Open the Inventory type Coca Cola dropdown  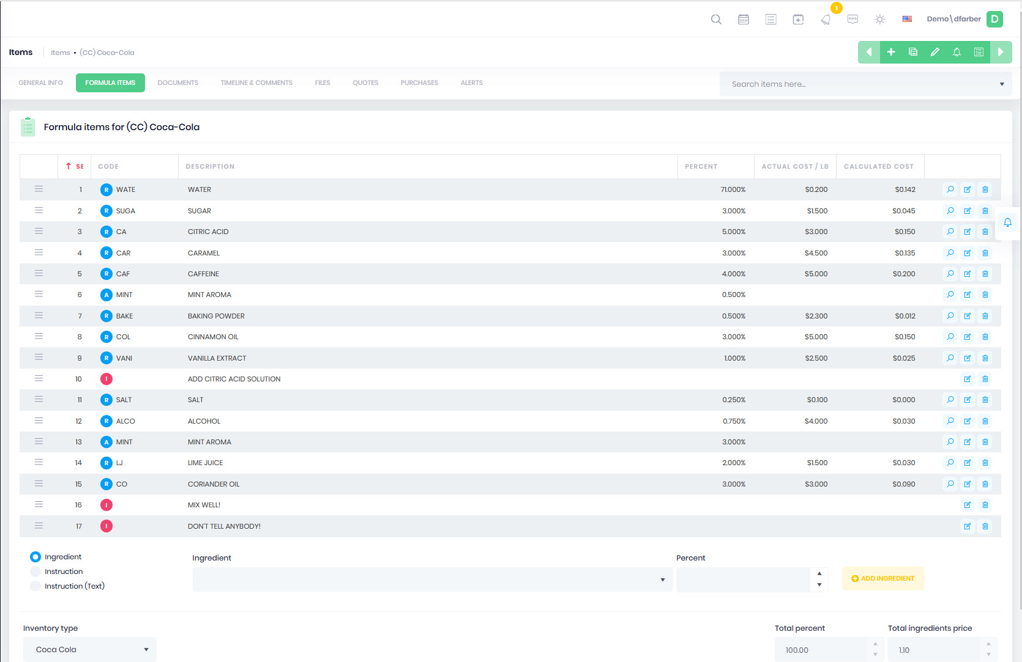tap(90, 649)
